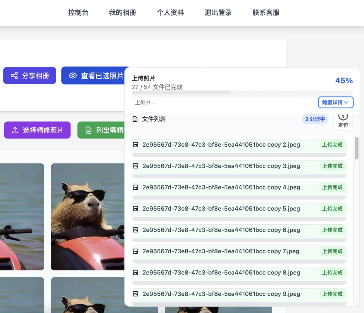Click 上传完成 status for copy 8.jpeg
This screenshot has width=364, height=313.
pyautogui.click(x=332, y=272)
